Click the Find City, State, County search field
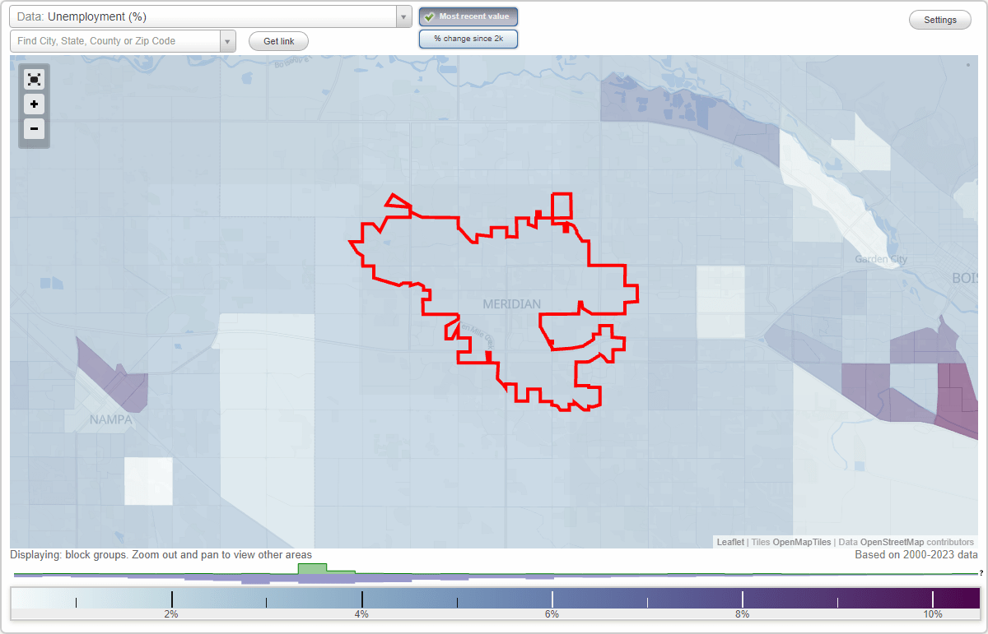Screen dimensions: 988x634 pyautogui.click(x=115, y=41)
